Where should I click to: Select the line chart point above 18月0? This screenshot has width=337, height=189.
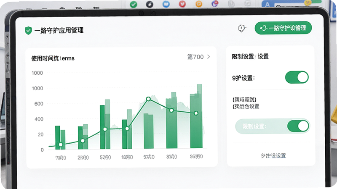coord(127,129)
